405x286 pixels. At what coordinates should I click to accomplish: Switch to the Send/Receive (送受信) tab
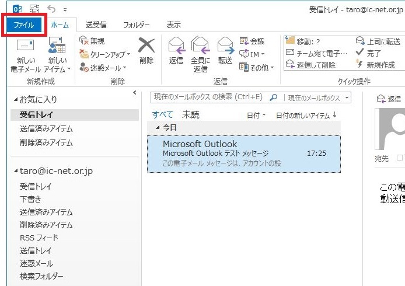point(96,25)
